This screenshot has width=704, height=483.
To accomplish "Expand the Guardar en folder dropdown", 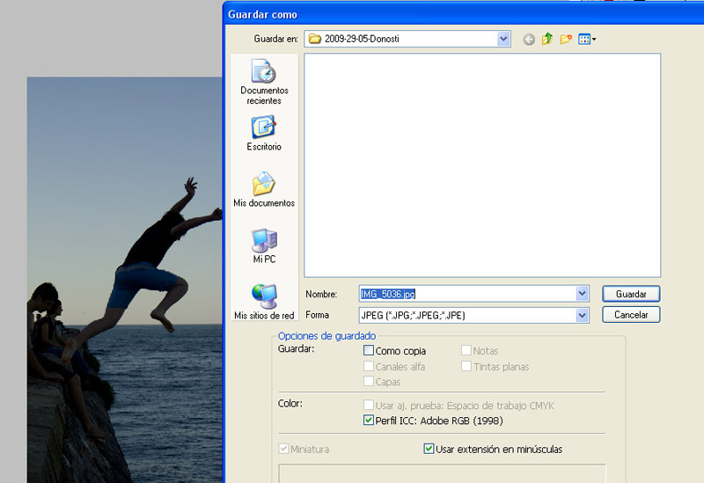I will click(x=503, y=39).
